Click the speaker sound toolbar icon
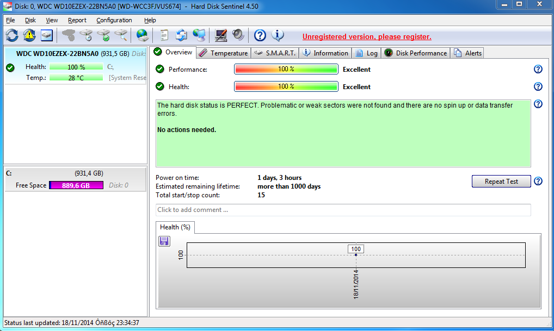554x331 pixels. [238, 35]
